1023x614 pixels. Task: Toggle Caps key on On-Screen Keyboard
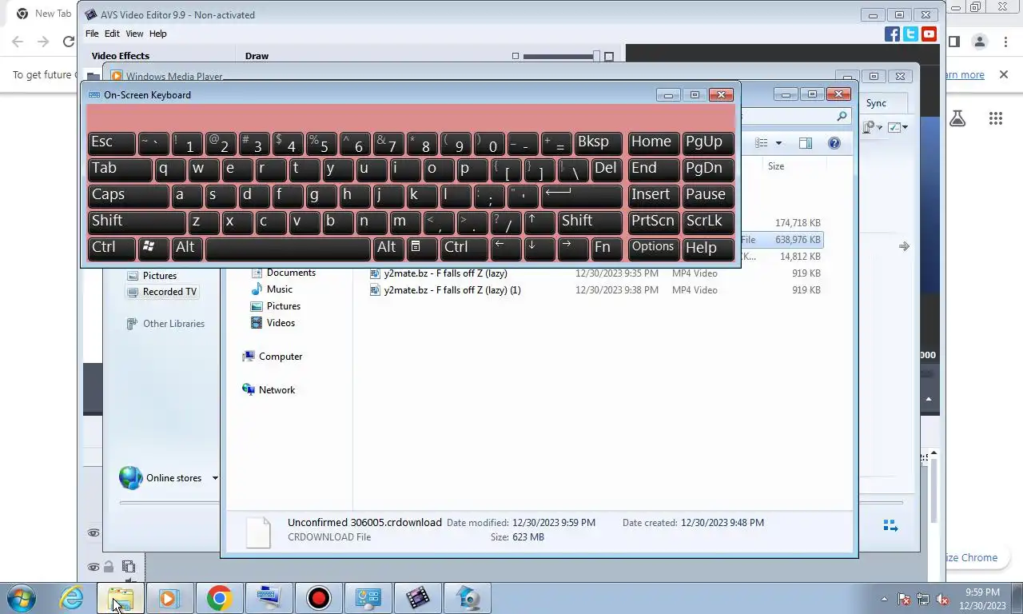(x=129, y=195)
